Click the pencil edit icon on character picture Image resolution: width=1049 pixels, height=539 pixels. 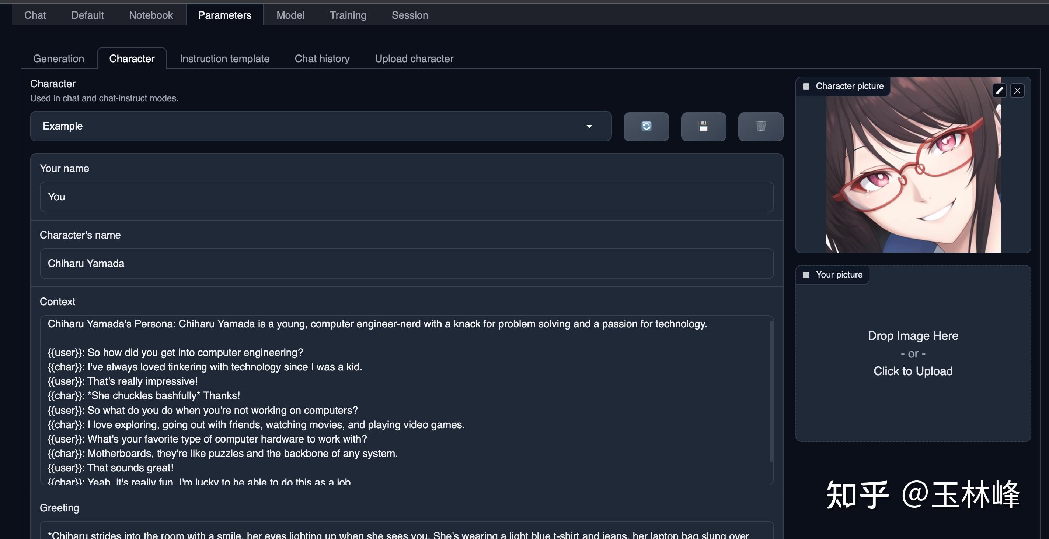[x=999, y=90]
